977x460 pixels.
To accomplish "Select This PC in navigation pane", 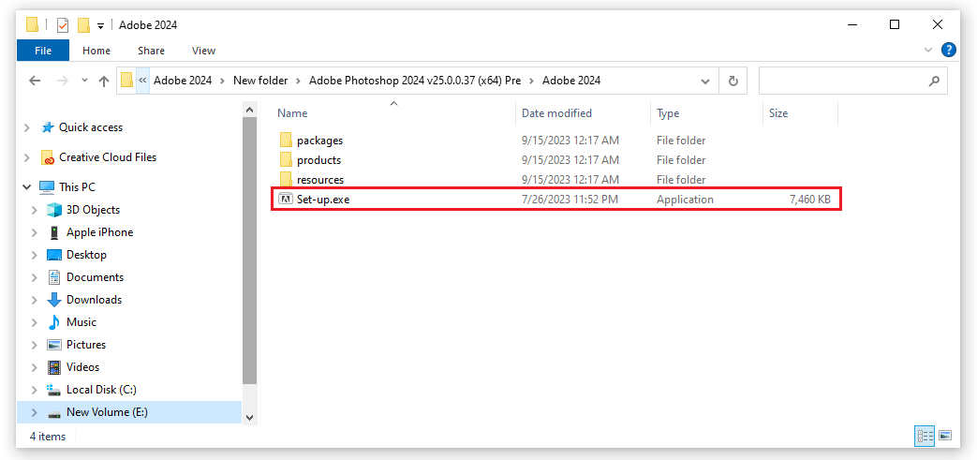I will coord(77,187).
